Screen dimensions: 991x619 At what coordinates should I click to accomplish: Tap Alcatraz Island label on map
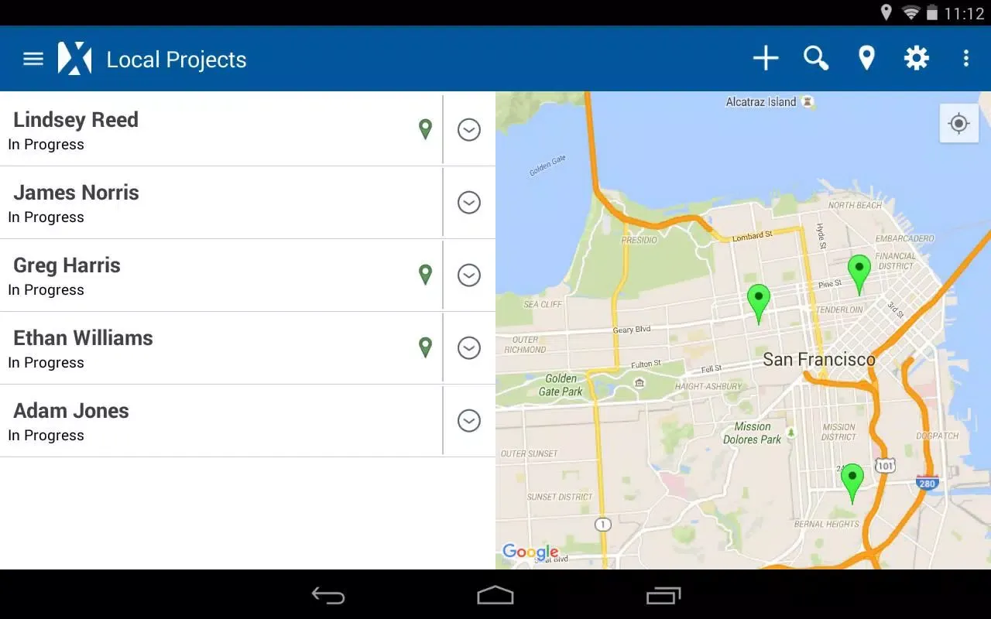coord(761,102)
